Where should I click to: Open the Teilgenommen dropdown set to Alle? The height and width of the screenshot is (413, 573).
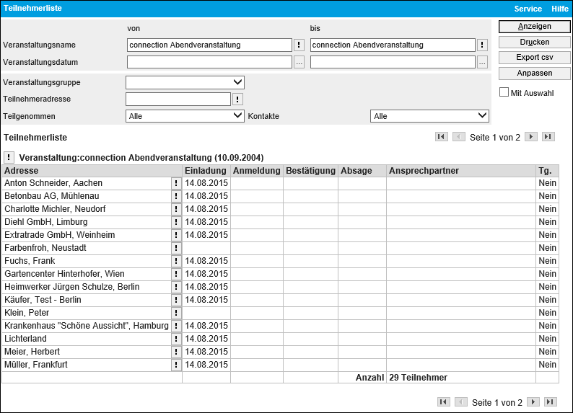tap(185, 116)
